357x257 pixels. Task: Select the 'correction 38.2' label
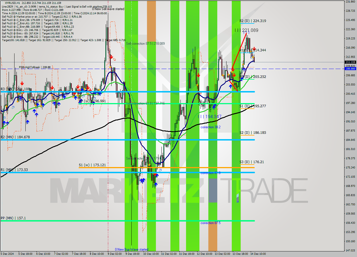(211, 127)
